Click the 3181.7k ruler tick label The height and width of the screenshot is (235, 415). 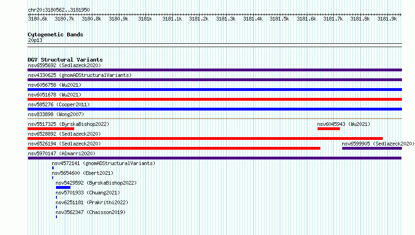(x=333, y=19)
